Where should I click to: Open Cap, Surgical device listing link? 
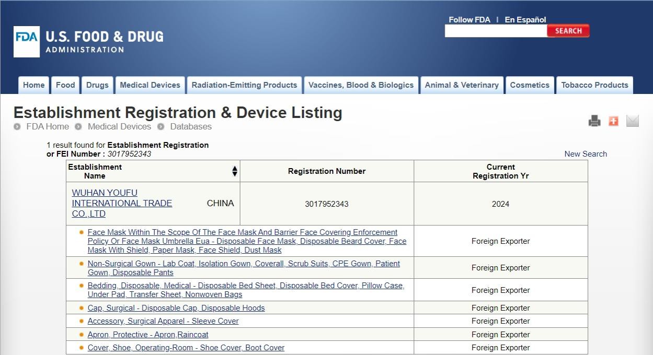point(176,308)
